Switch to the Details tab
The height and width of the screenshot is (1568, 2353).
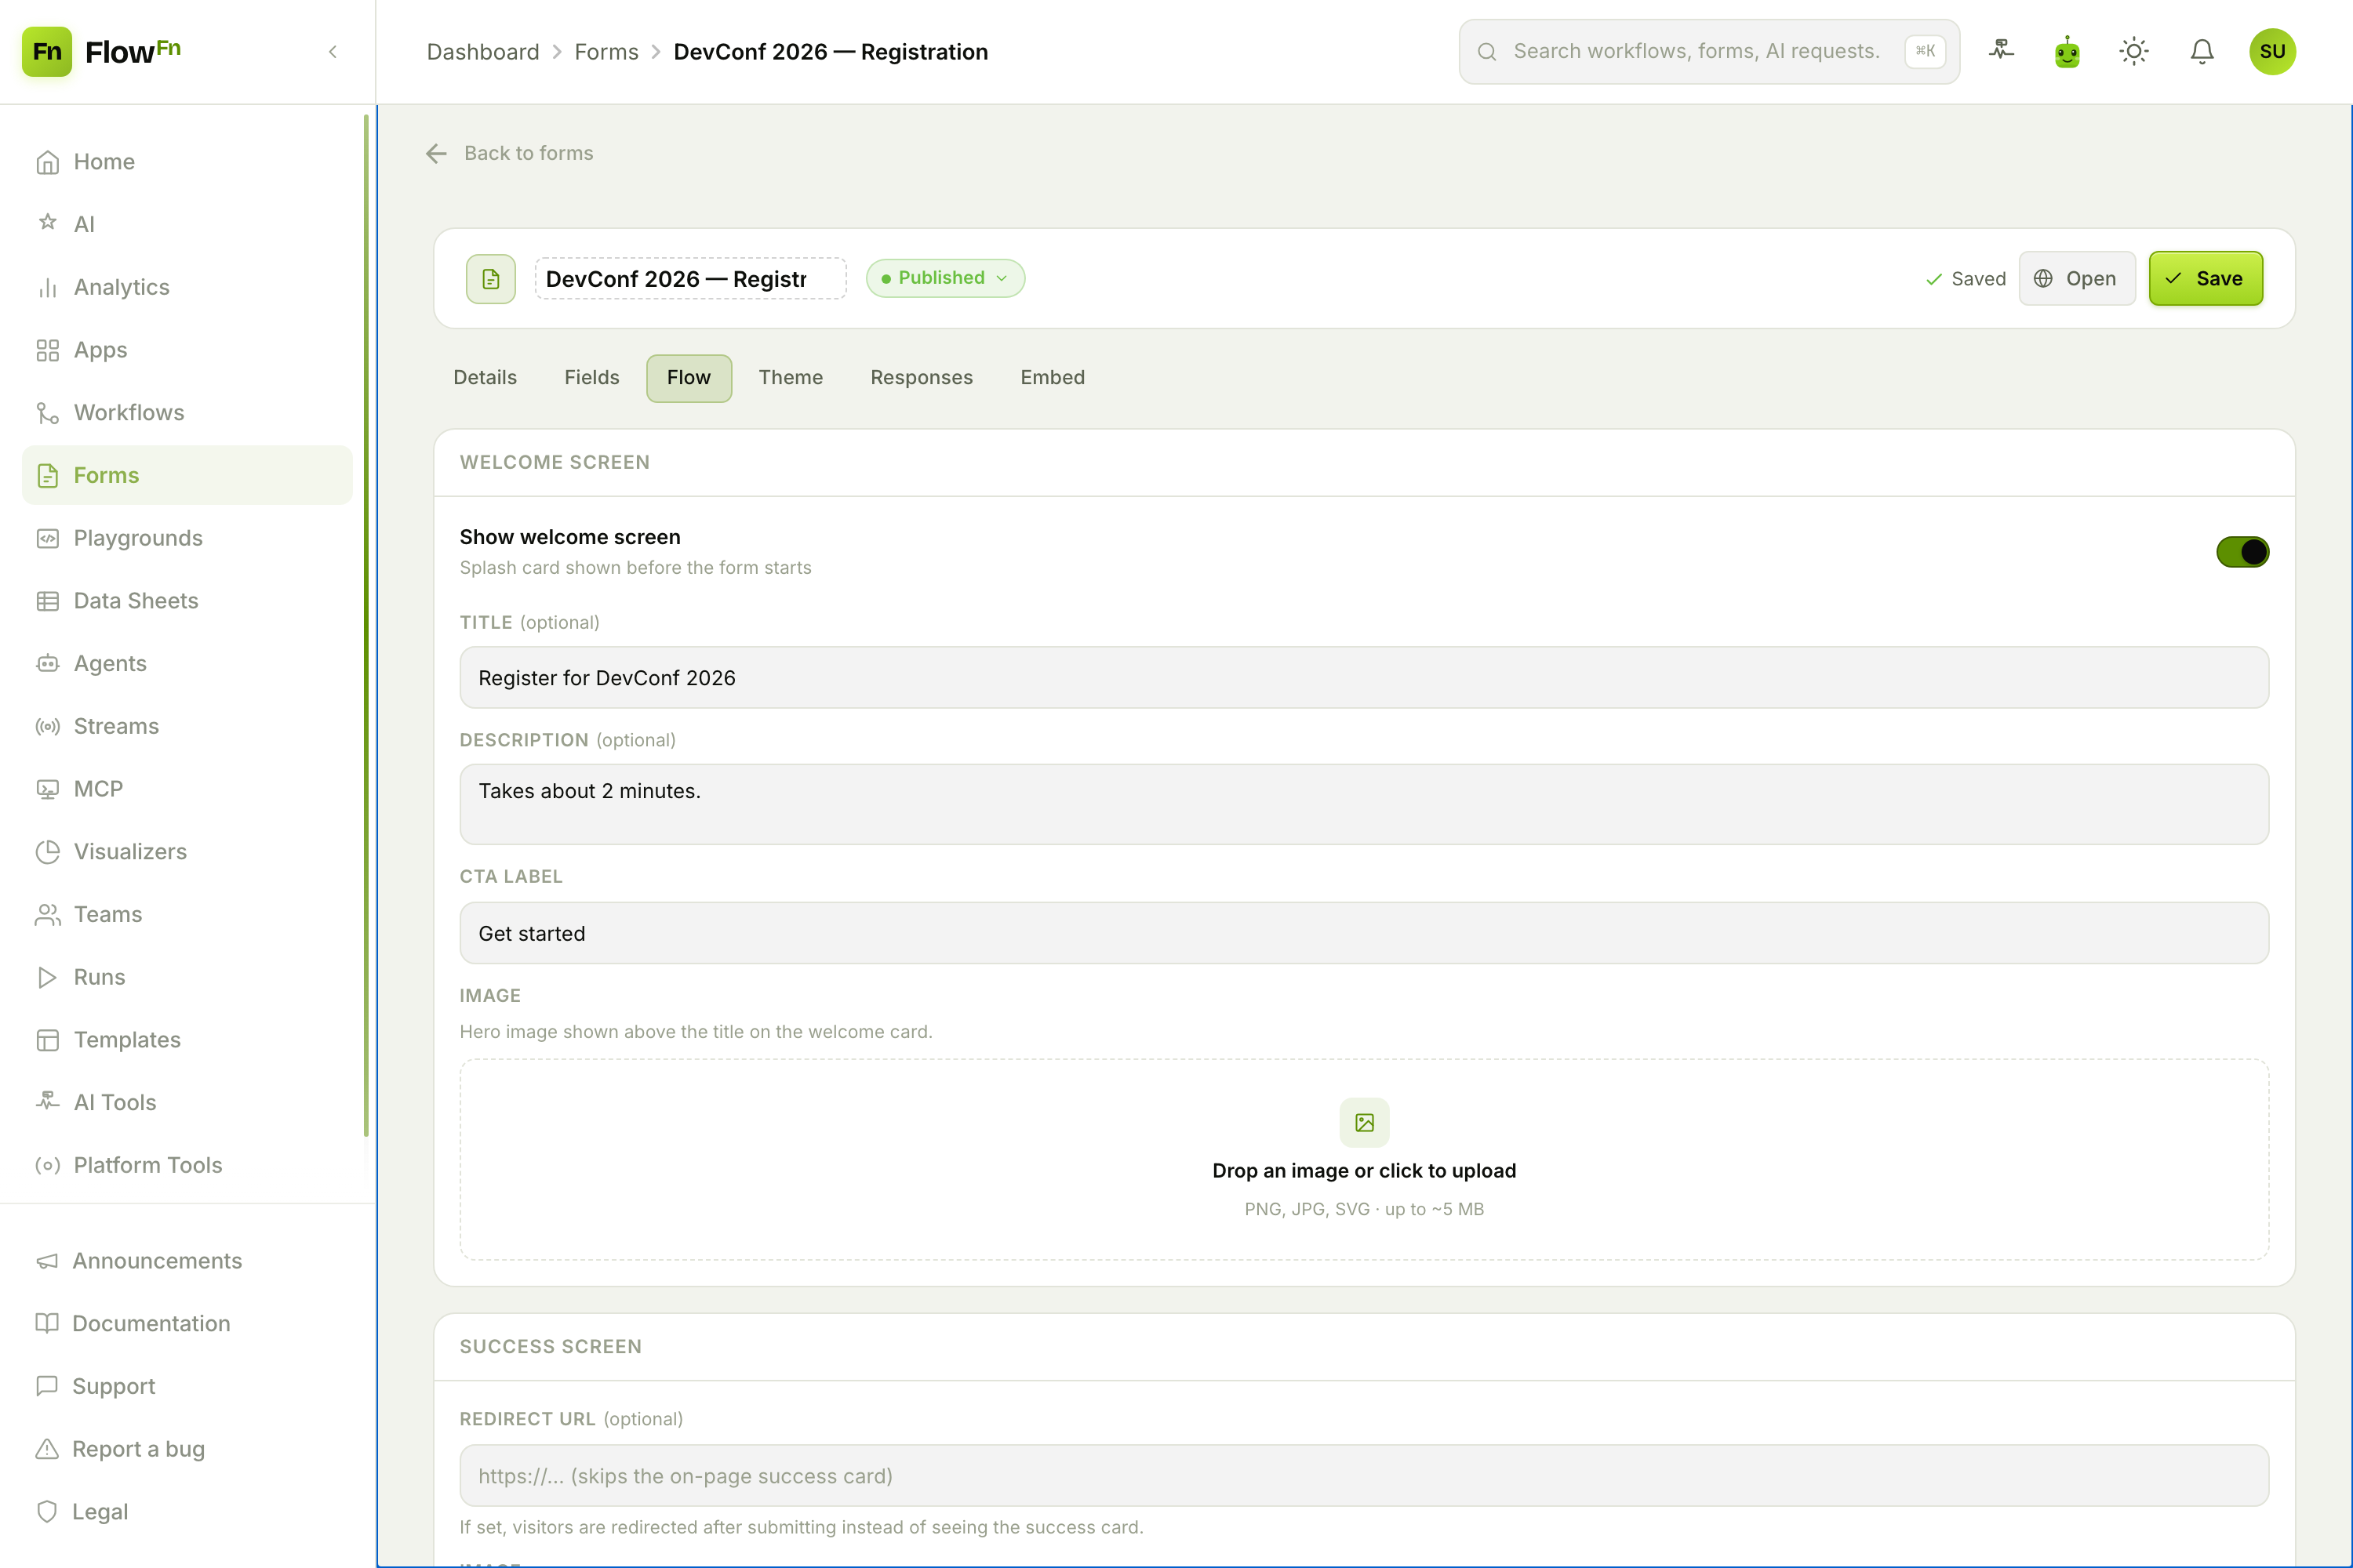tap(486, 378)
